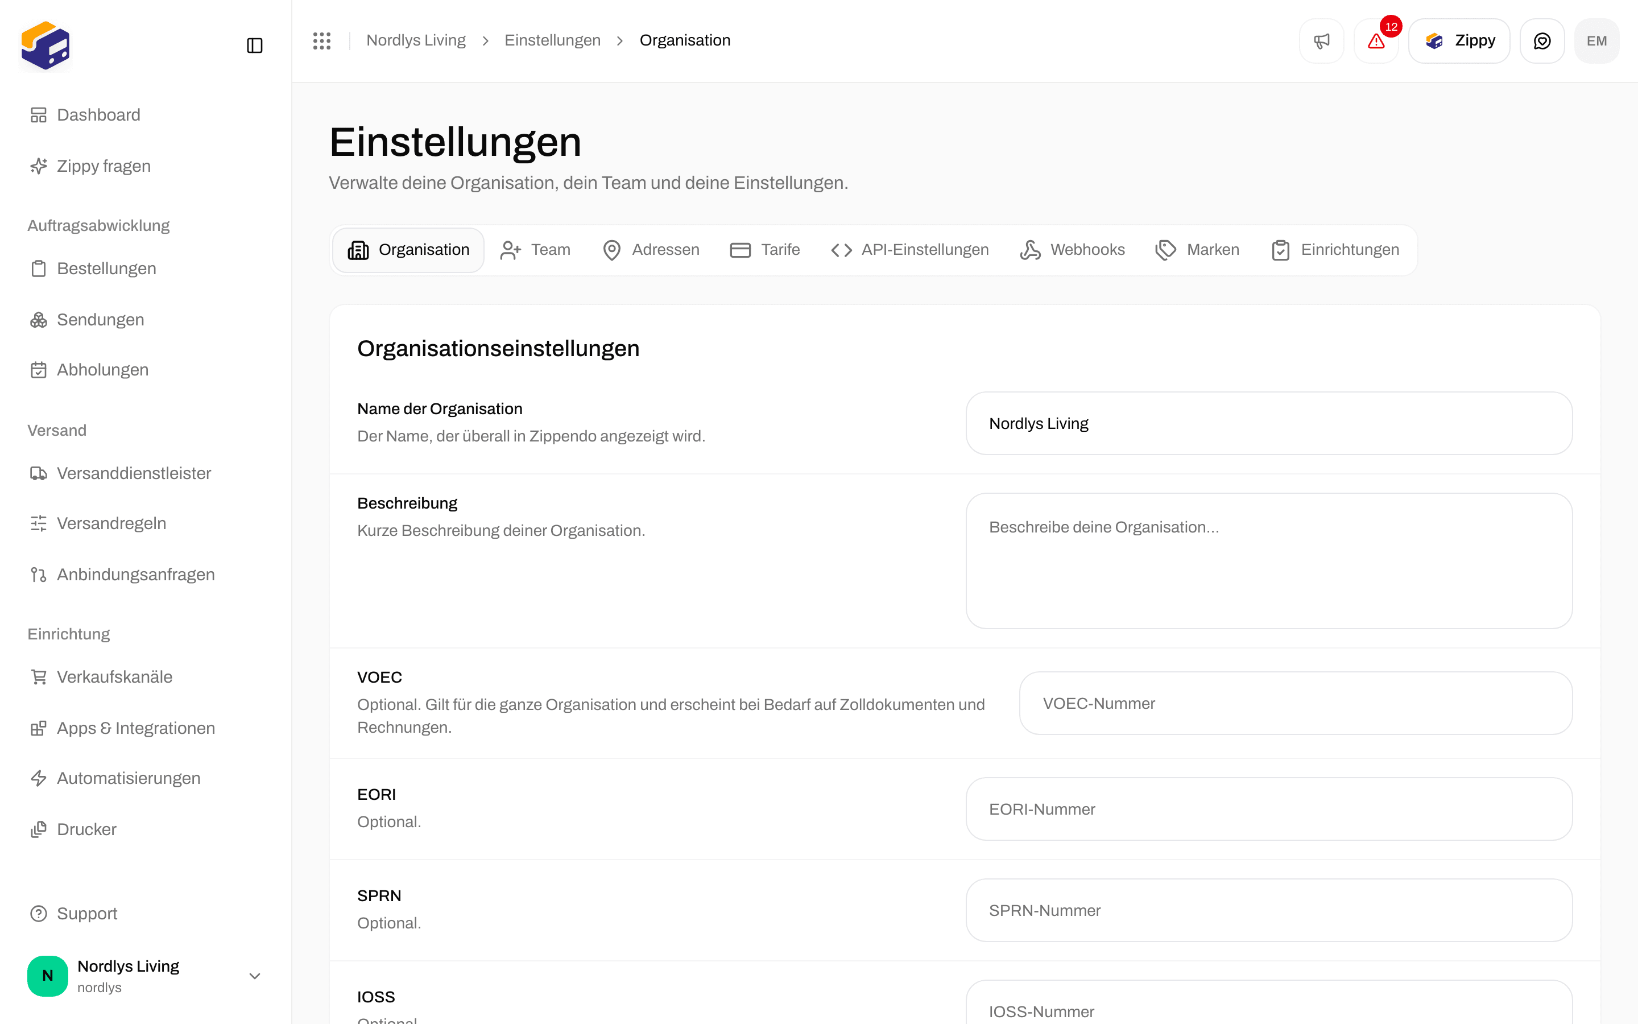Click the Nordlys Living breadcrumb link
Screen dimensions: 1638x1024
416,40
